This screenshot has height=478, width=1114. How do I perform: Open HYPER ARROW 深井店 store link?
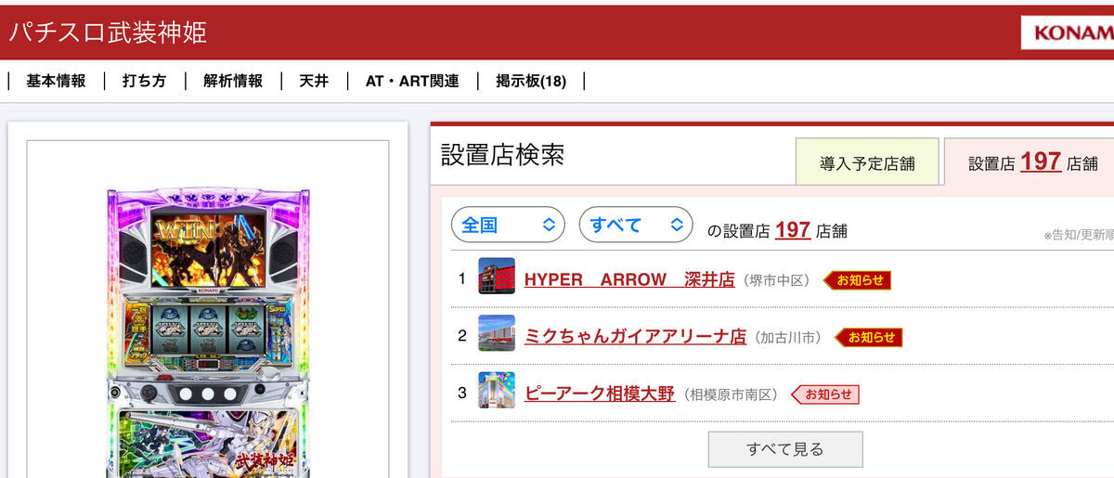(629, 279)
